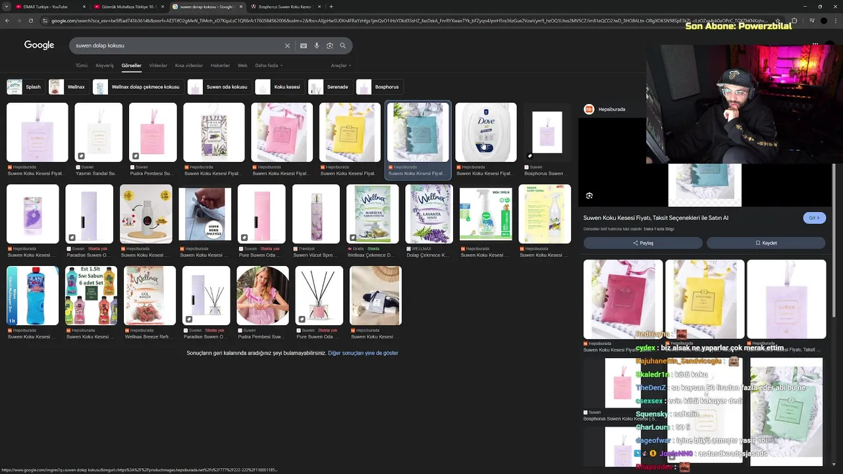The height and width of the screenshot is (474, 843).
Task: Run search with the magnifier icon
Action: point(343,45)
